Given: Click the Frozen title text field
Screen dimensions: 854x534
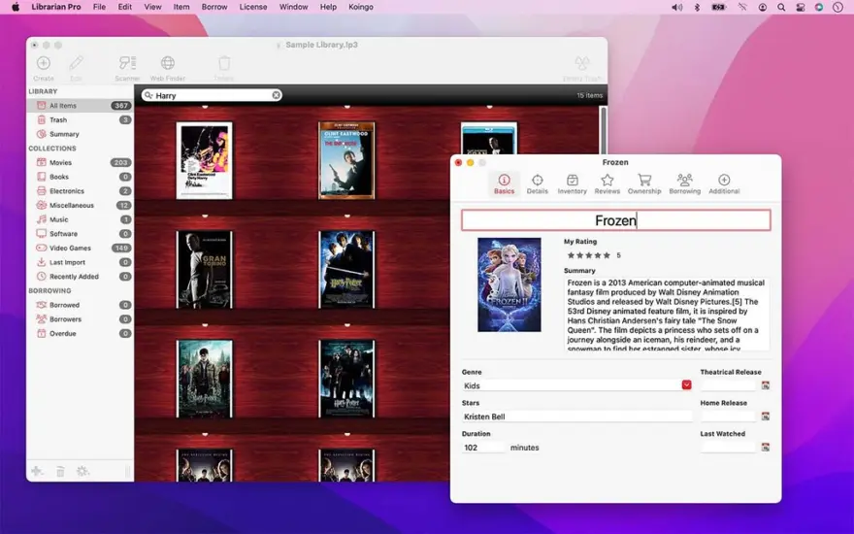Looking at the screenshot, I should [615, 220].
